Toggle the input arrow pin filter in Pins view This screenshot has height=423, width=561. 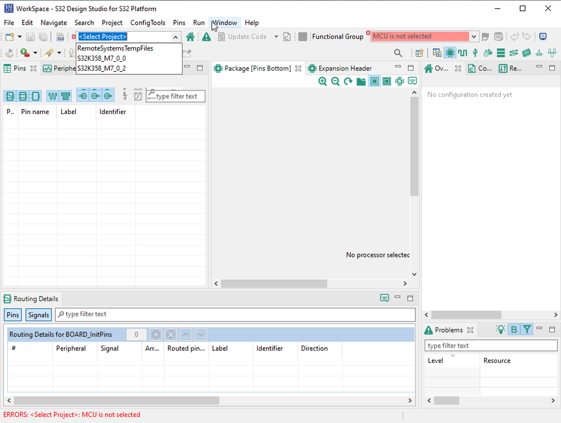(x=83, y=96)
